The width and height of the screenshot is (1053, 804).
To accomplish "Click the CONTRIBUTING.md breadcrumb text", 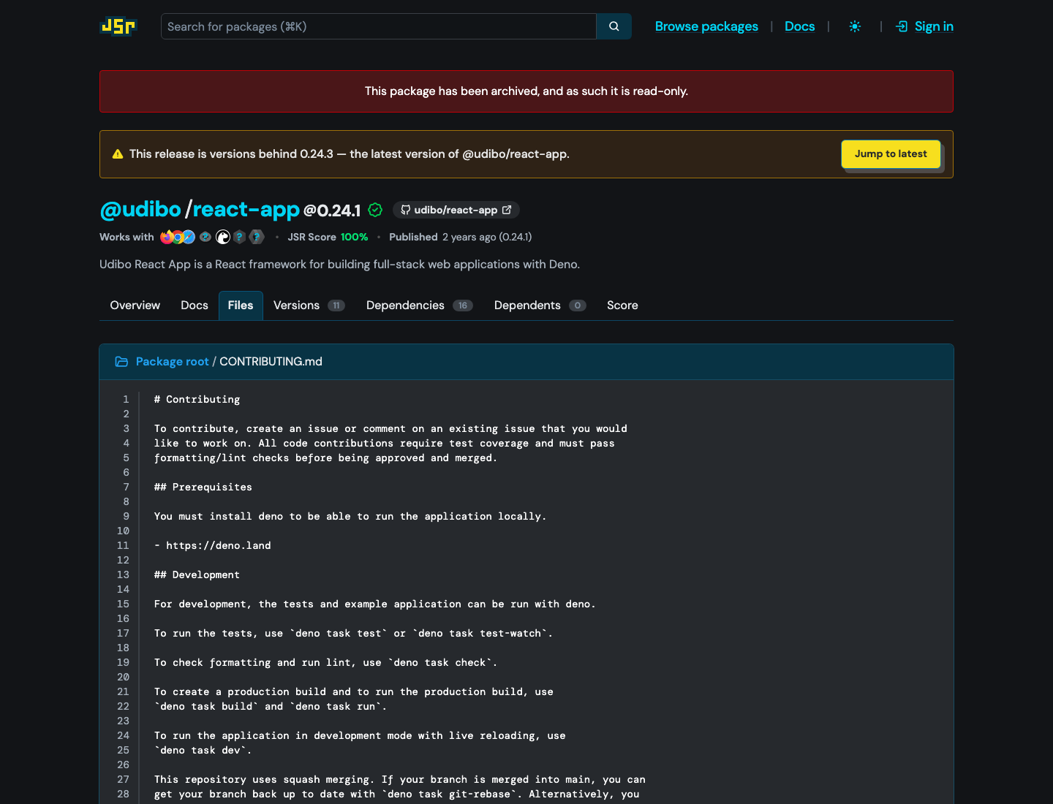I will (271, 362).
